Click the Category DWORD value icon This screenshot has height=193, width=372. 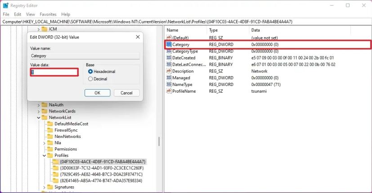[169, 44]
